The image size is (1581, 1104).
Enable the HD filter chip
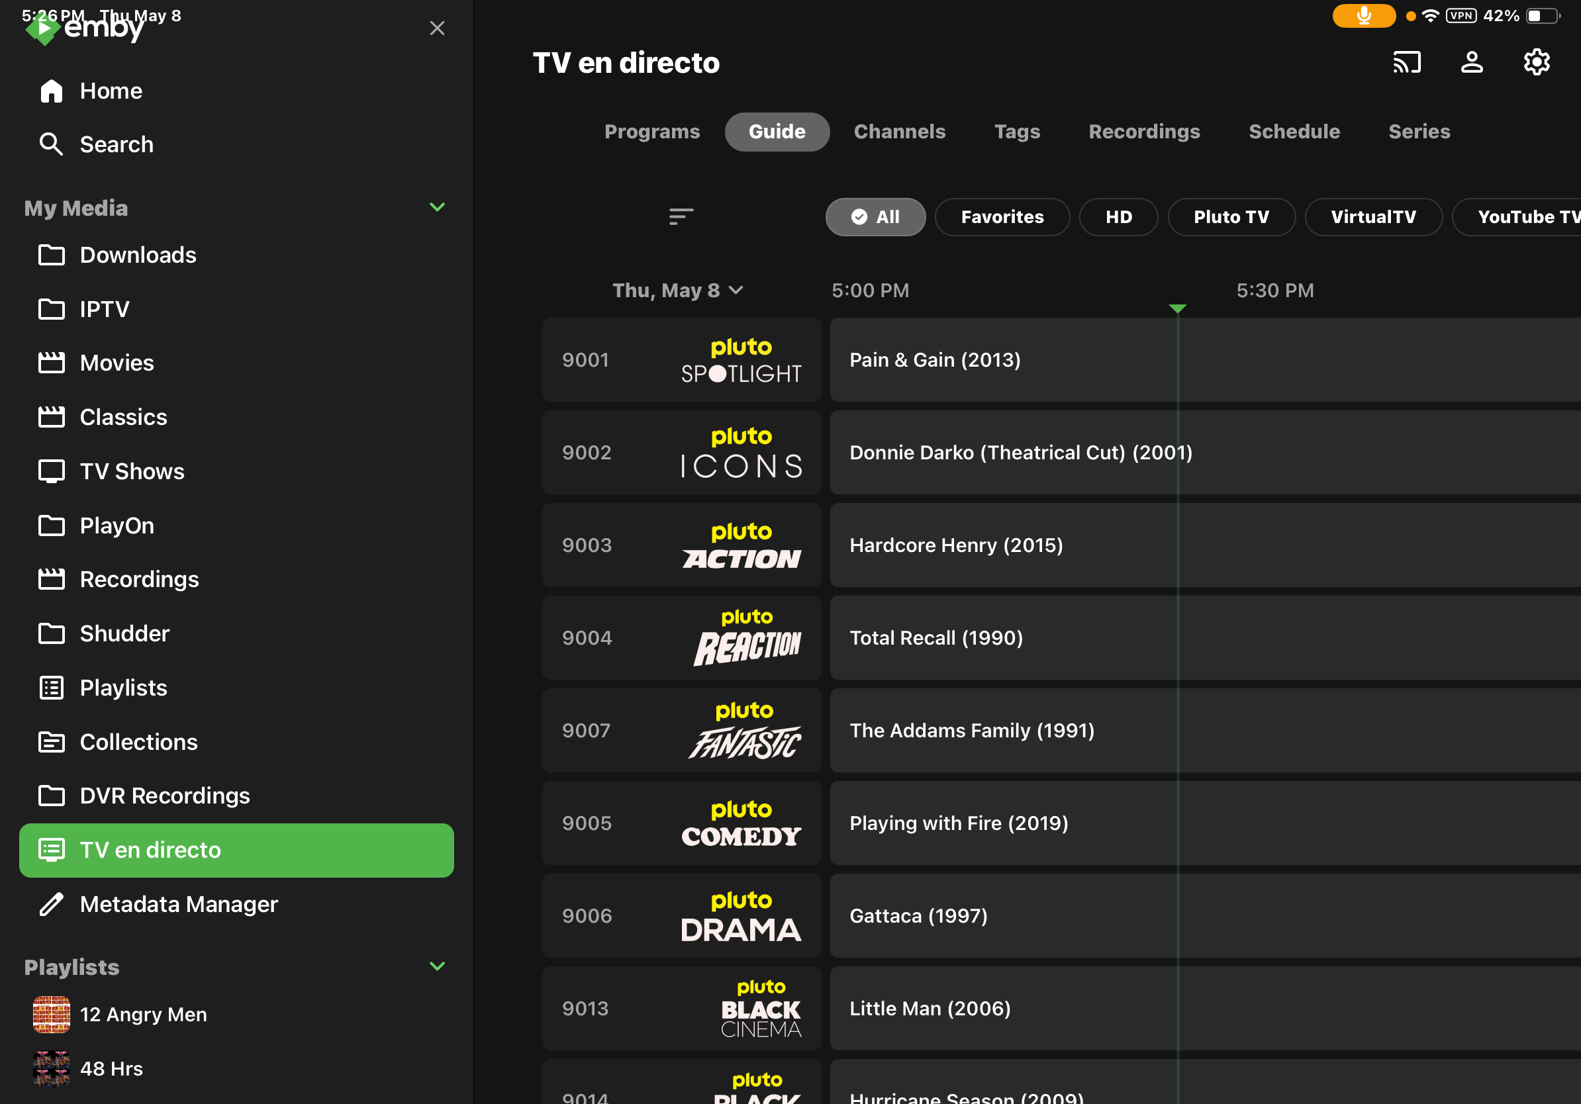(1118, 217)
